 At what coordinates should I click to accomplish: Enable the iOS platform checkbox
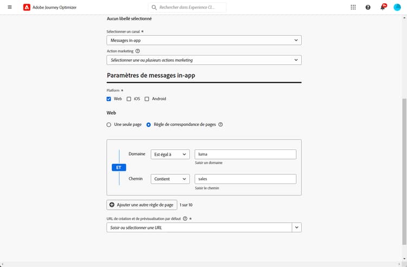[x=129, y=99]
